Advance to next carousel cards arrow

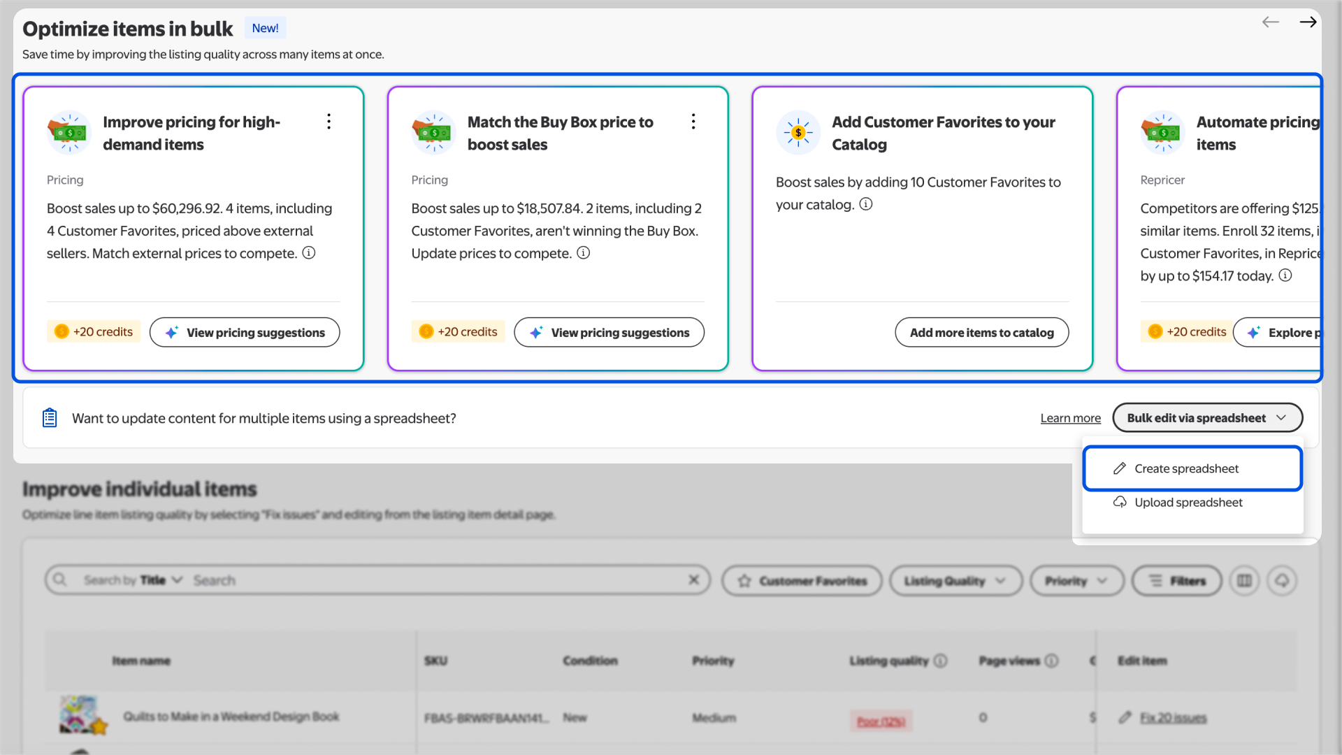click(1308, 22)
